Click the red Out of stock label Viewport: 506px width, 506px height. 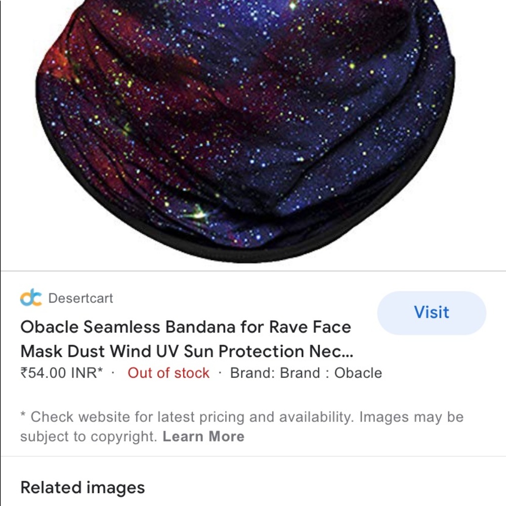168,373
